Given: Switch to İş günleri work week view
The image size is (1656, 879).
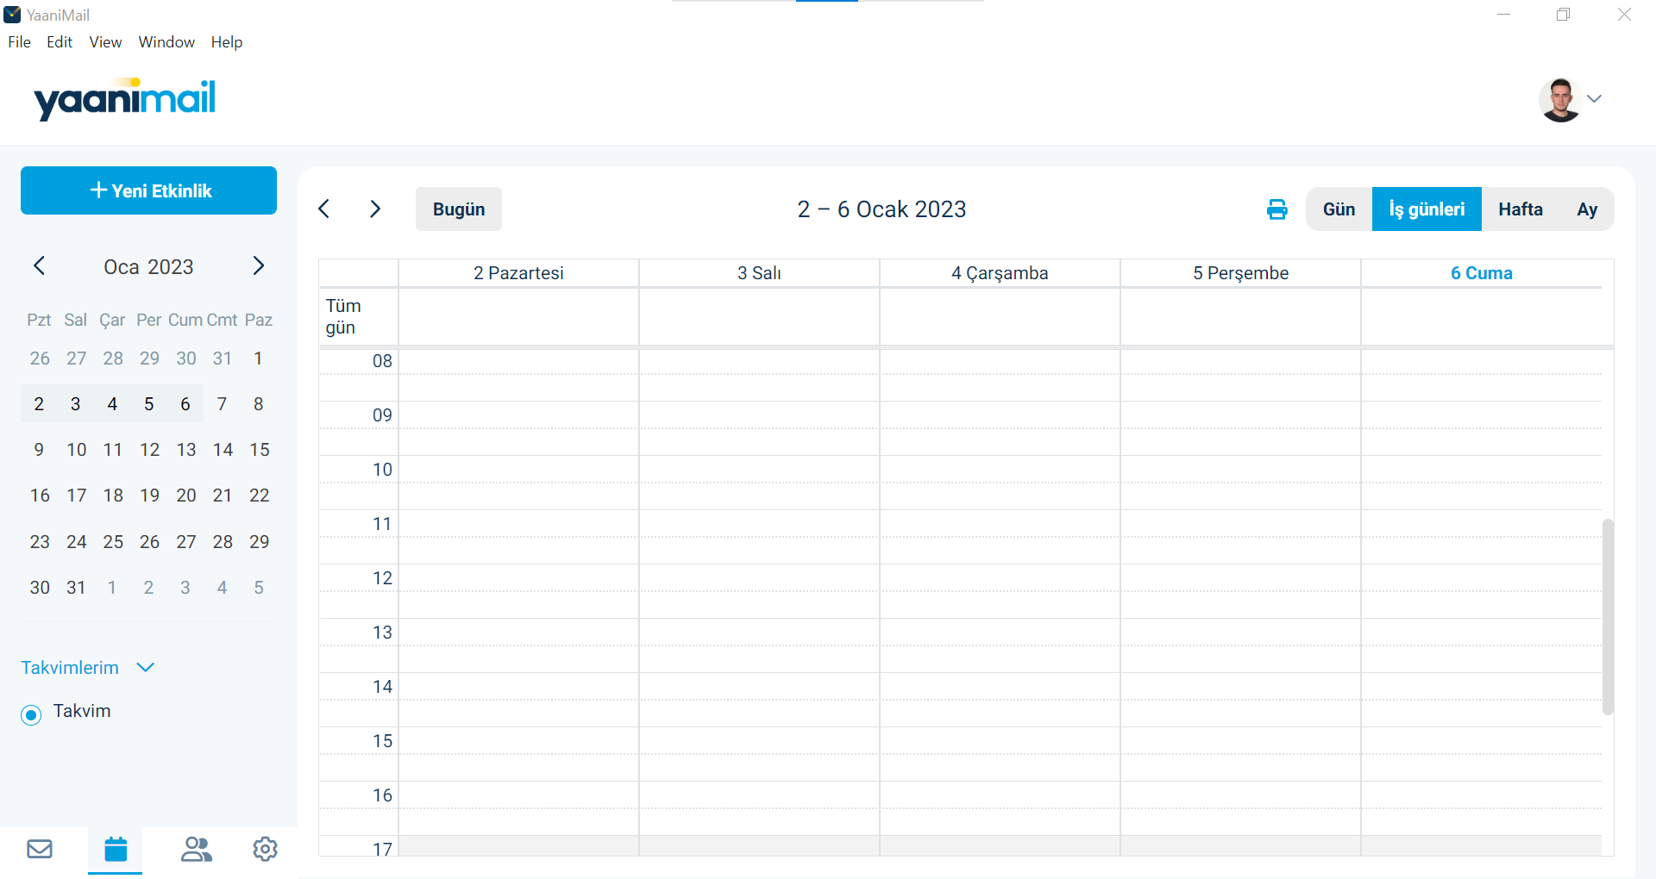Looking at the screenshot, I should tap(1427, 209).
